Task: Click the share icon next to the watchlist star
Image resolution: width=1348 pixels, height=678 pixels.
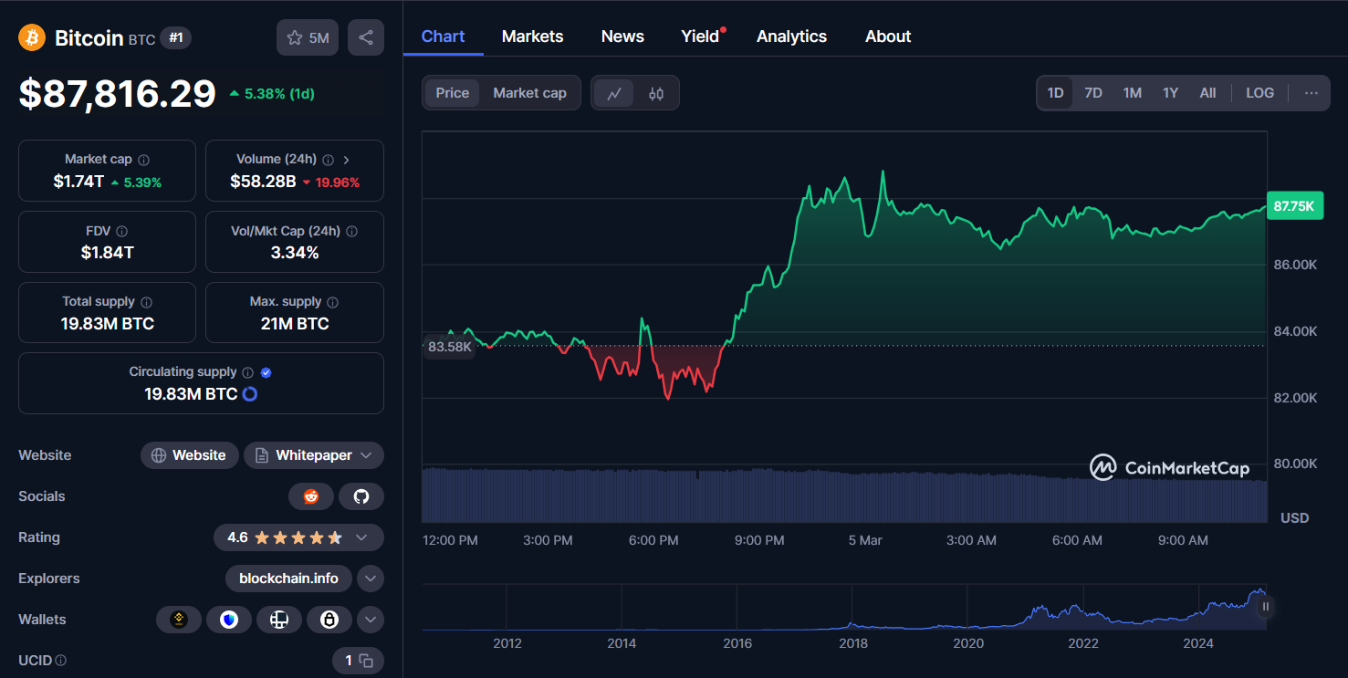Action: [365, 37]
